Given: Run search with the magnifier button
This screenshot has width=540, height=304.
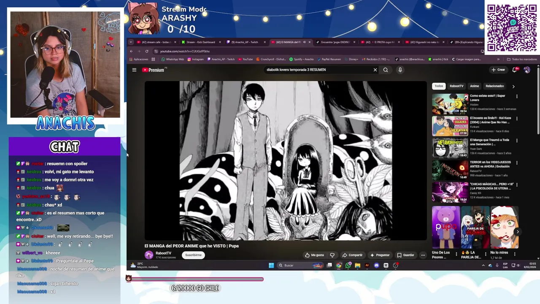Looking at the screenshot, I should pyautogui.click(x=386, y=70).
